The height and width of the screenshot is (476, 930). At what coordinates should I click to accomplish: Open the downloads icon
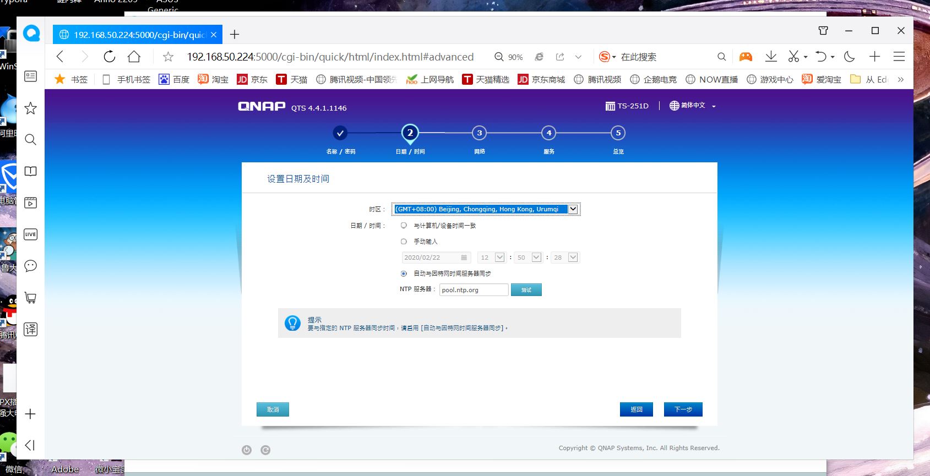click(x=771, y=56)
